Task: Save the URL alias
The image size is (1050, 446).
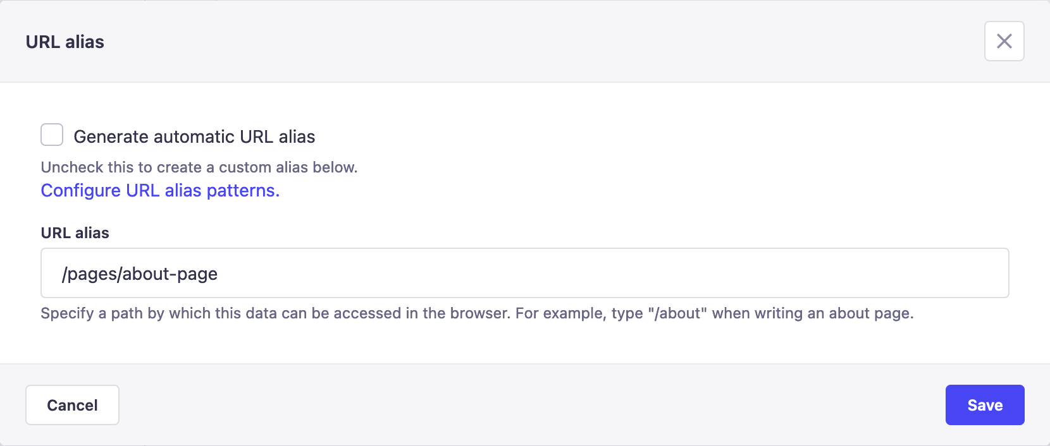Action: 985,405
